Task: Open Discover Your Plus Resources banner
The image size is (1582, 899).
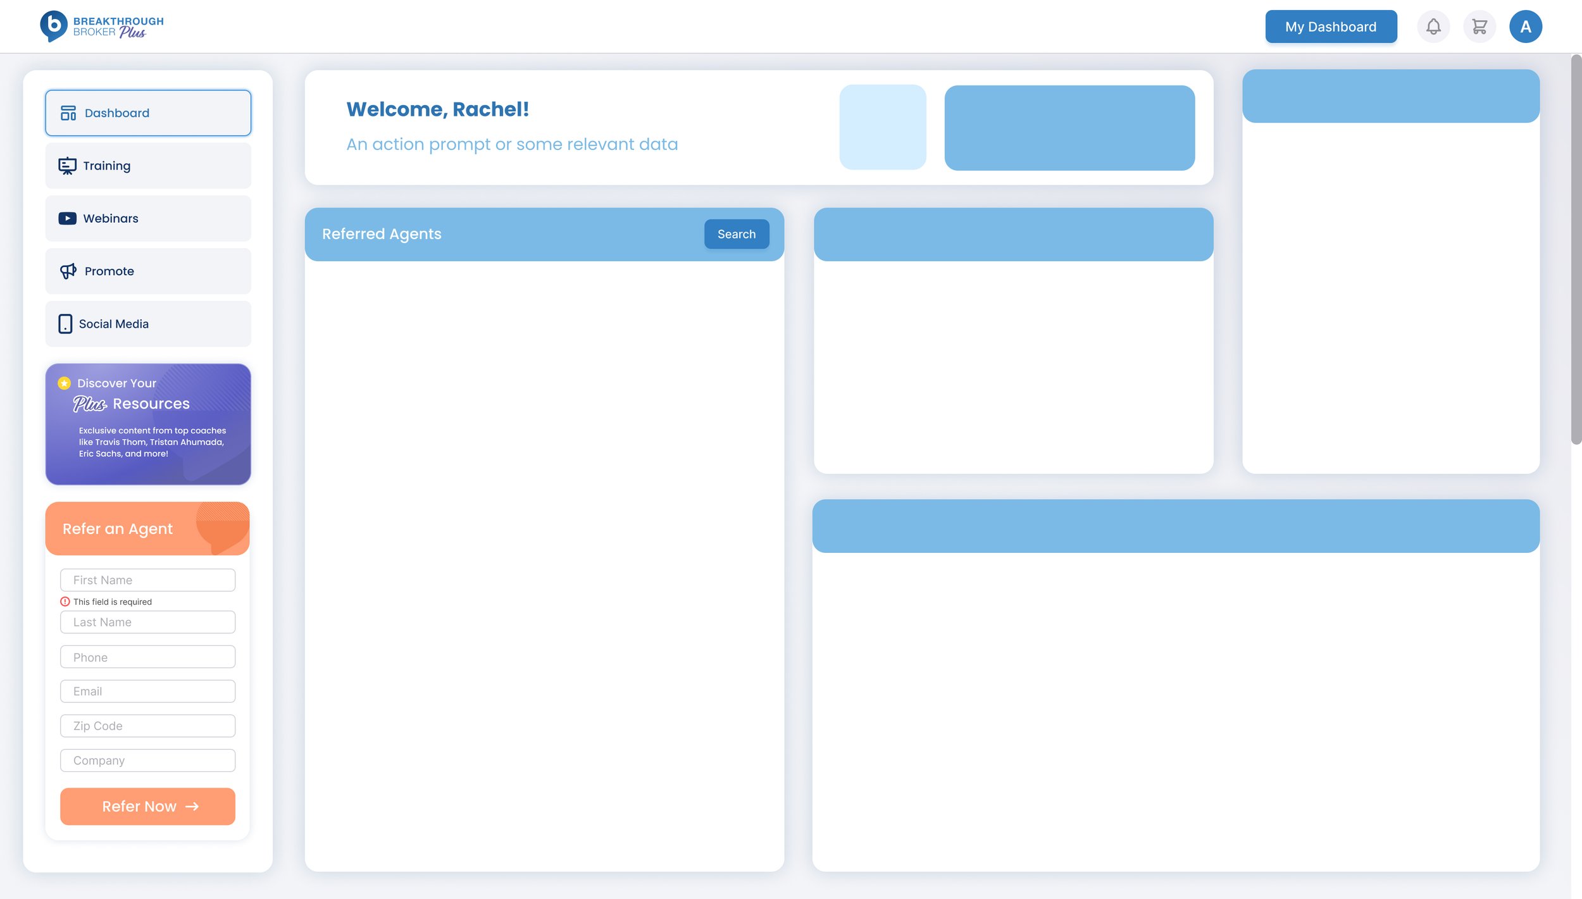Action: click(148, 424)
